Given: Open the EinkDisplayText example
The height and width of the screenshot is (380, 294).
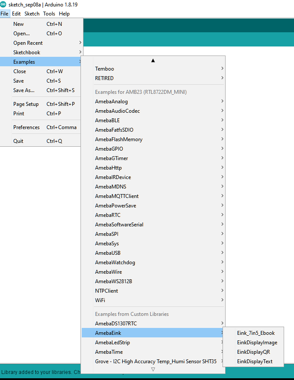Looking at the screenshot, I should click(253, 361).
